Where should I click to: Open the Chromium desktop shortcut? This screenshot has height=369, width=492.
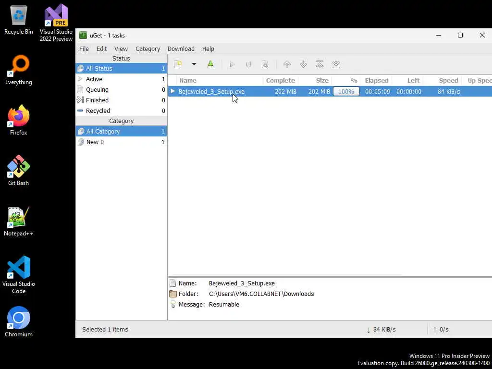pyautogui.click(x=19, y=322)
